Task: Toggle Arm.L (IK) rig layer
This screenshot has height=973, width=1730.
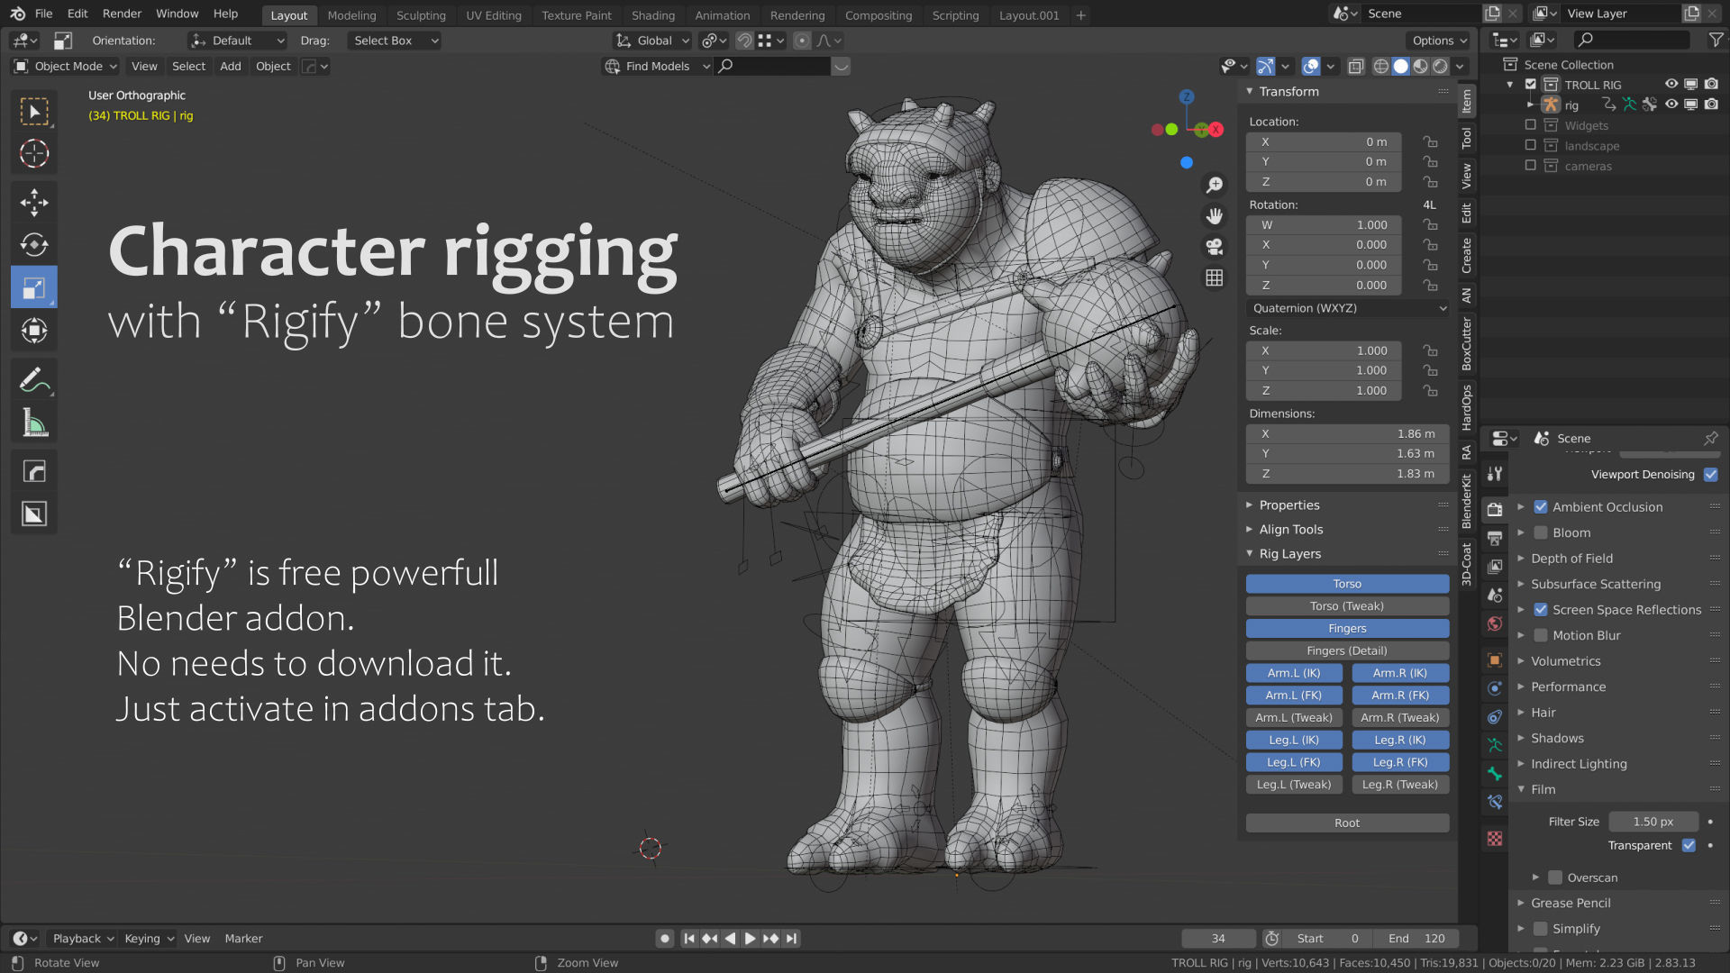Action: (1294, 673)
